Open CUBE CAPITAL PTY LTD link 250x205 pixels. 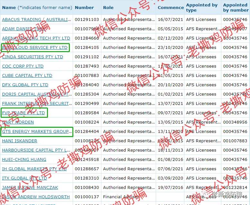click(27, 75)
